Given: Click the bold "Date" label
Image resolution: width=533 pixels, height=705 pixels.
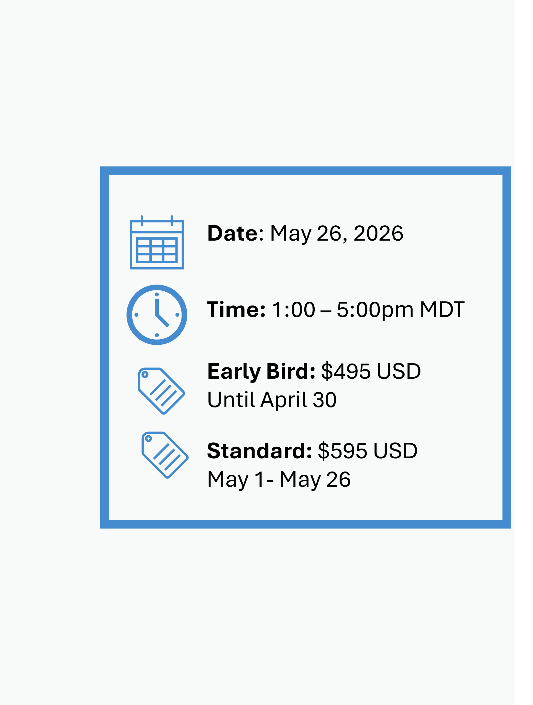Looking at the screenshot, I should (x=232, y=233).
